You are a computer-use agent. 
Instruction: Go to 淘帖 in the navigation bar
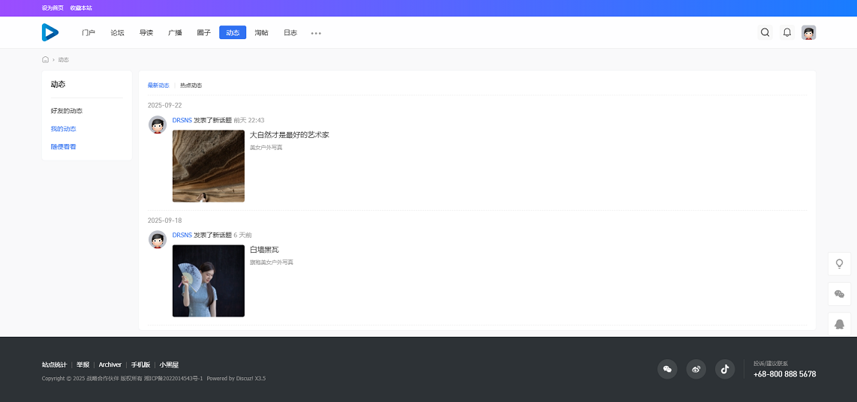tap(261, 33)
